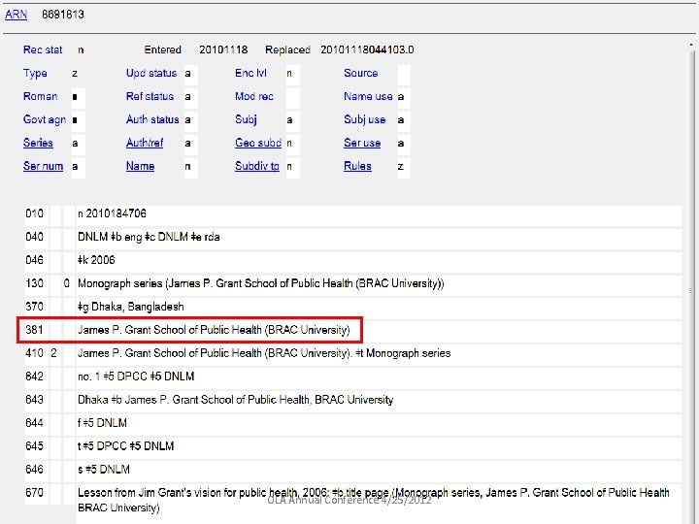699x524 pixels.
Task: Select the 410 first indicator 2
Action: tap(54, 353)
